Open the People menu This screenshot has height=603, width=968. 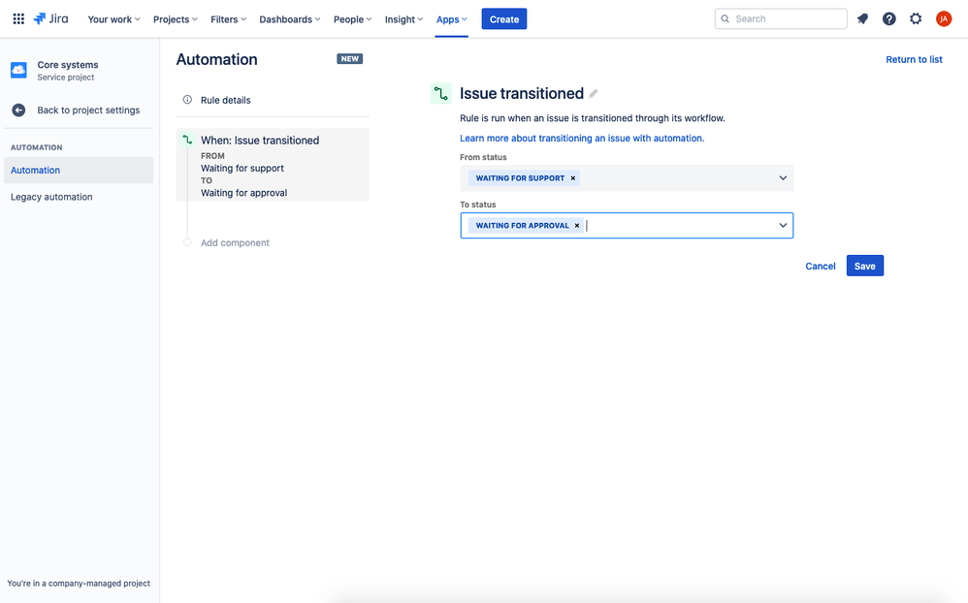click(352, 19)
